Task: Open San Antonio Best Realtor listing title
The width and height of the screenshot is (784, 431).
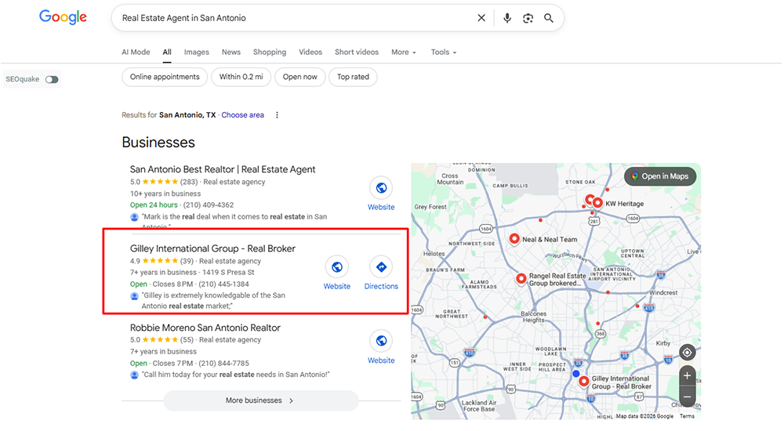Action: point(223,169)
